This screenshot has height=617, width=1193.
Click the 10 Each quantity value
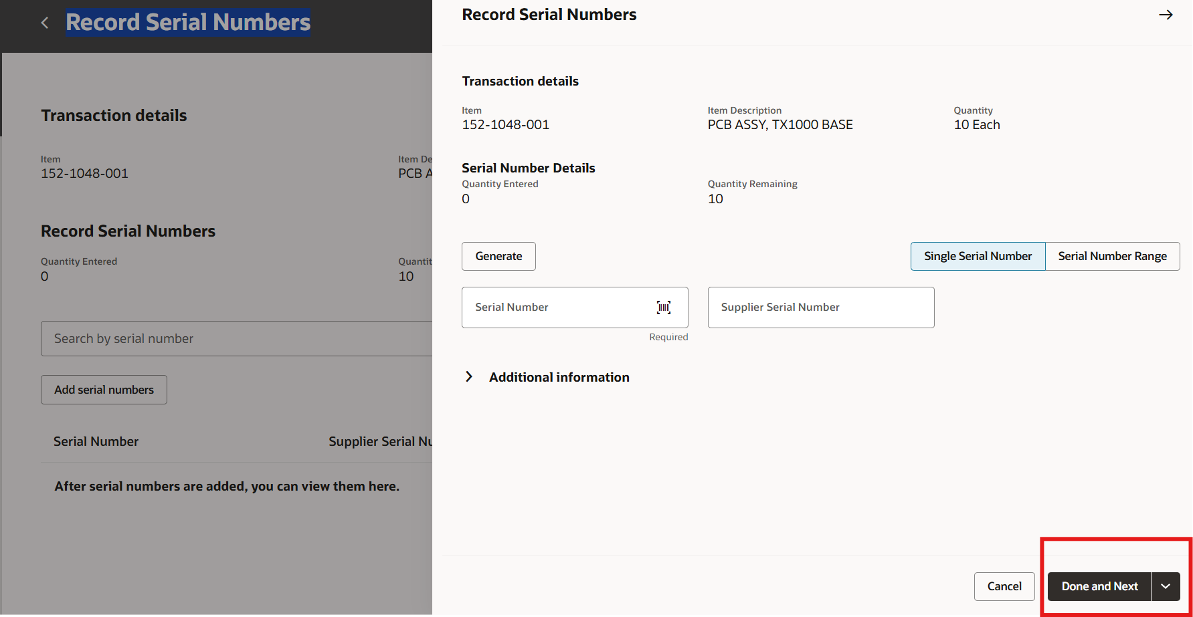(x=977, y=124)
